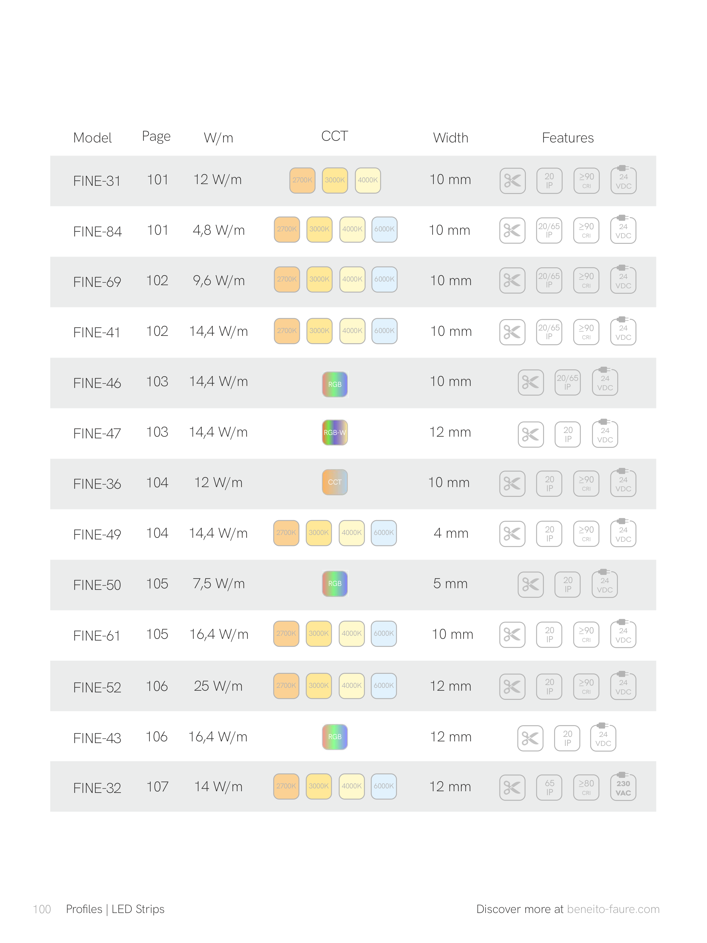Click the 24 VDC icon for FINE-47

pos(605,434)
